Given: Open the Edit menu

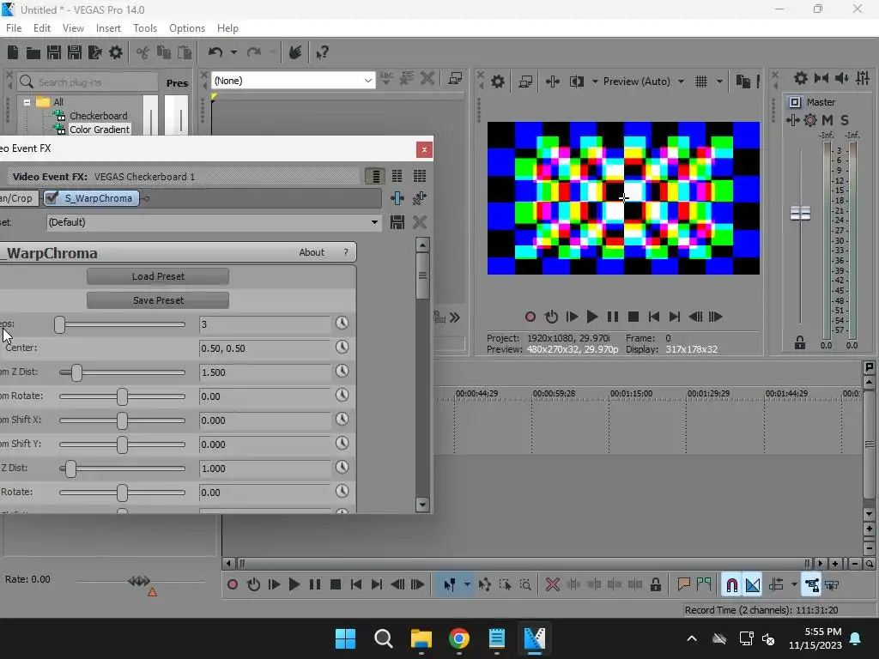Looking at the screenshot, I should (x=42, y=28).
